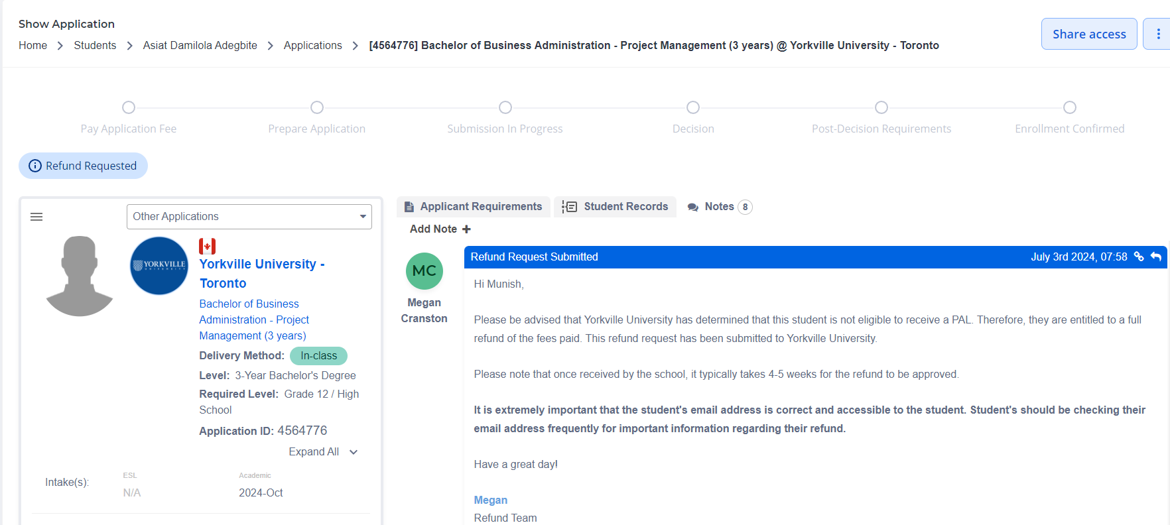
Task: Open Applications breadcrumb link
Action: (x=313, y=45)
